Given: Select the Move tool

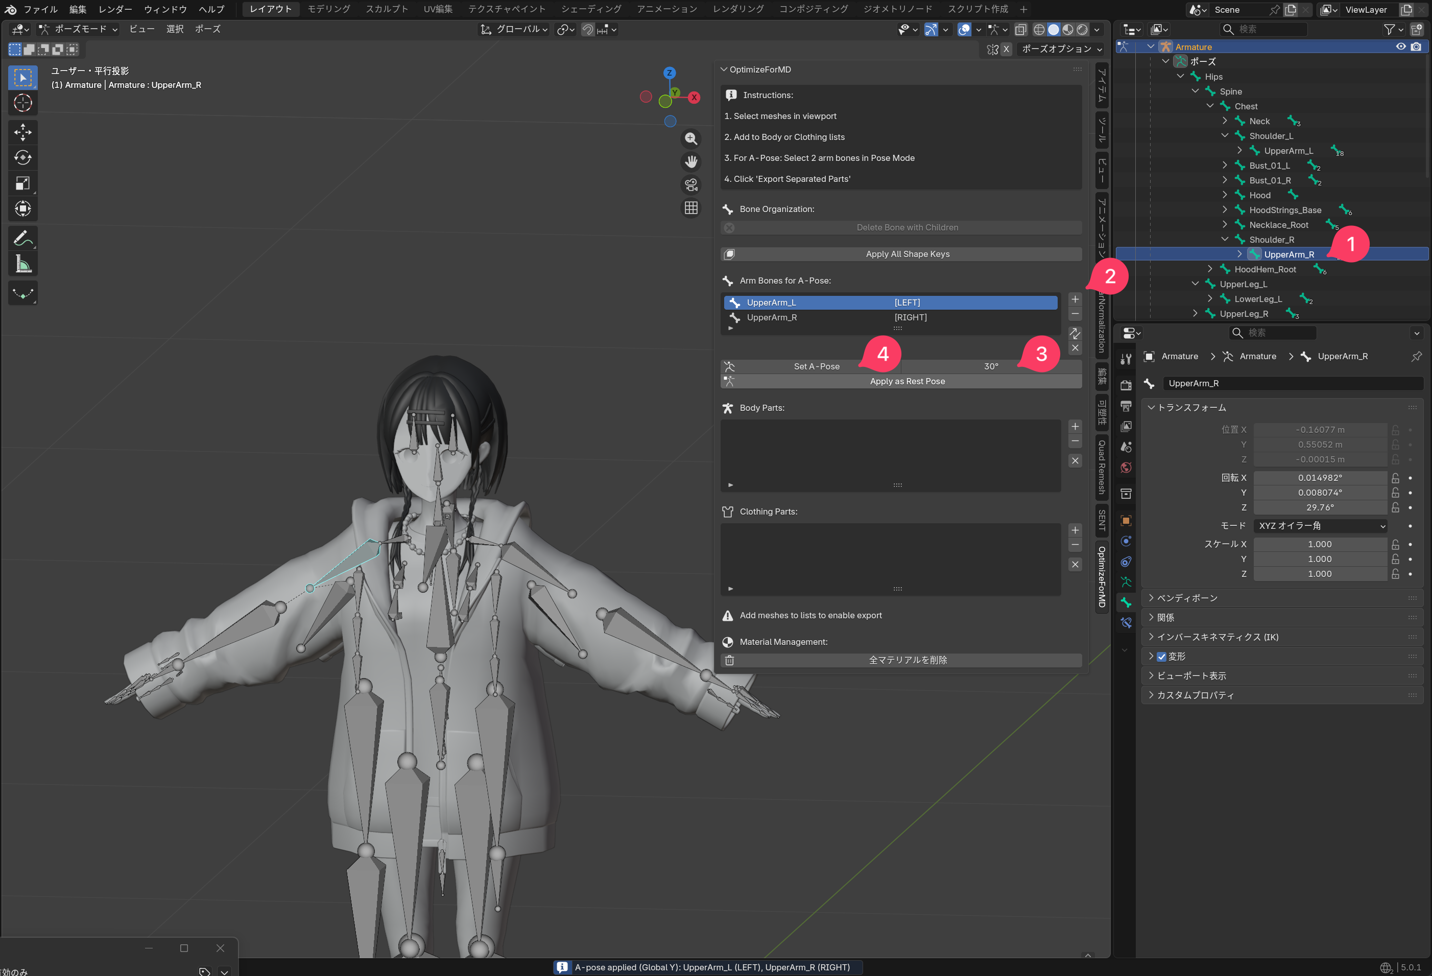Looking at the screenshot, I should coord(23,131).
